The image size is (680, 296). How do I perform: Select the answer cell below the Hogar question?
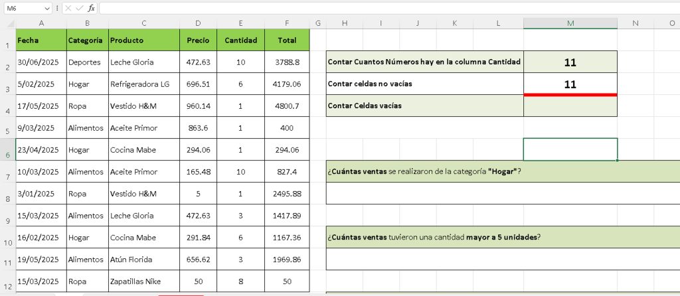pyautogui.click(x=503, y=193)
